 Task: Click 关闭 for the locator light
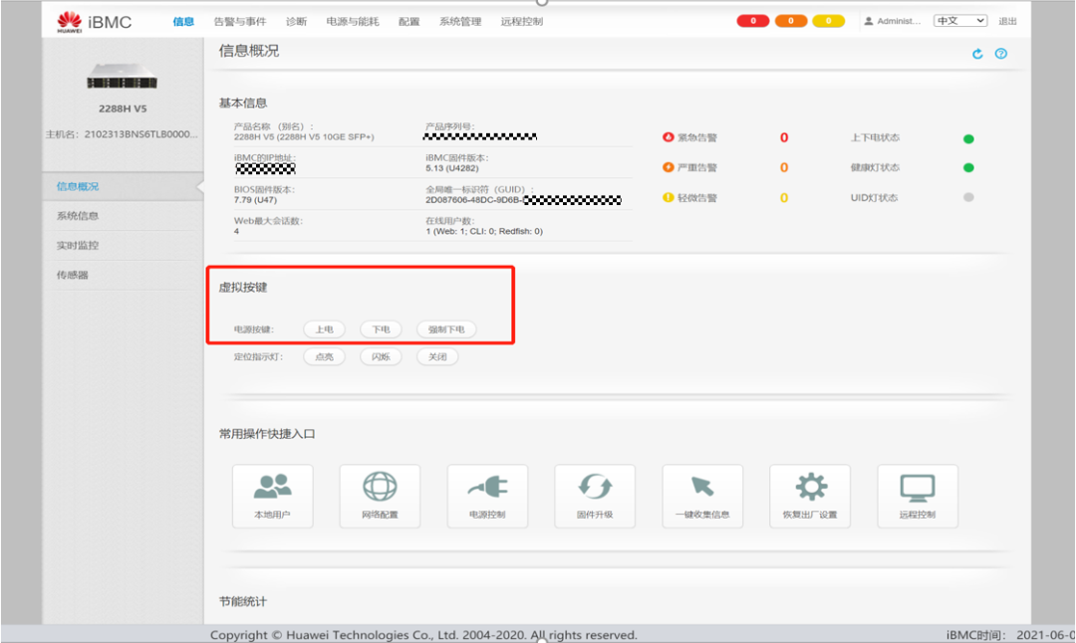click(x=437, y=357)
